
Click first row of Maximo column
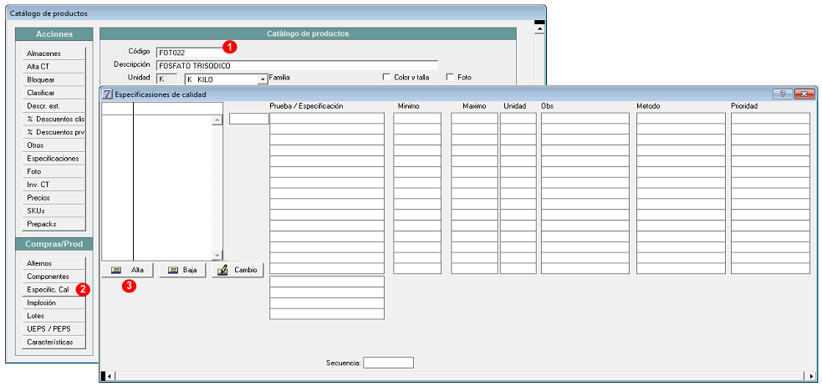tap(474, 119)
